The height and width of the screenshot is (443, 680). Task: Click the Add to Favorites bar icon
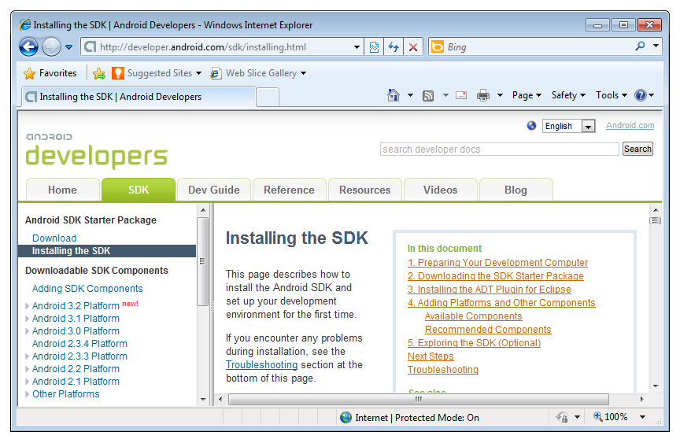coord(99,73)
